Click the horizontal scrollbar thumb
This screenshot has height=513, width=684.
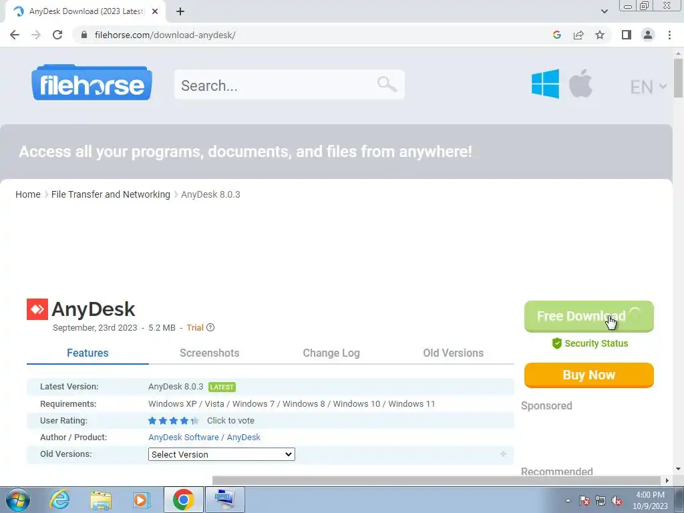[x=436, y=480]
